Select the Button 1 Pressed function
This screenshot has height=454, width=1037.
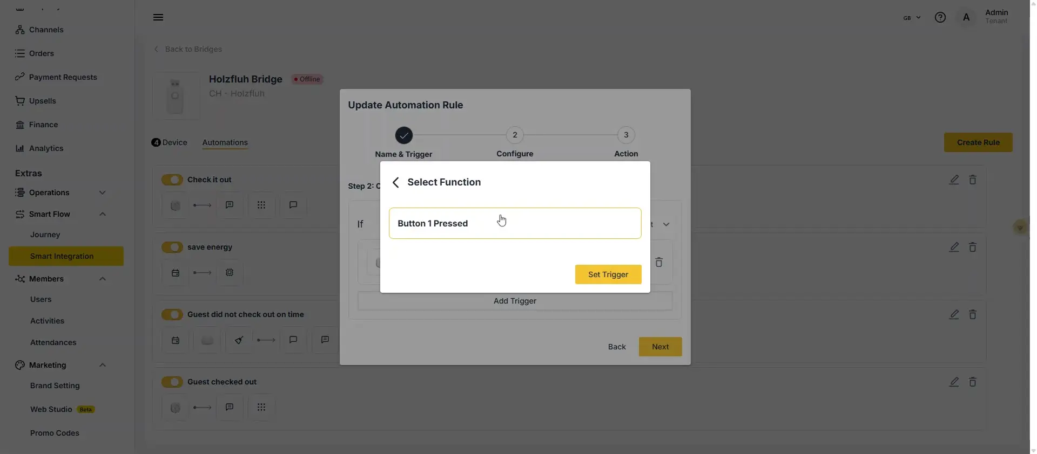tap(515, 223)
